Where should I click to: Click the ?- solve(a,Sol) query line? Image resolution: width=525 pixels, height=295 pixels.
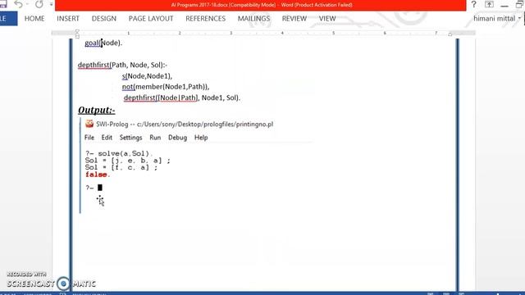118,153
